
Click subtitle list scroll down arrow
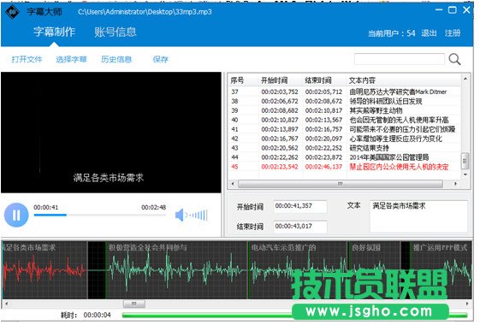click(465, 174)
